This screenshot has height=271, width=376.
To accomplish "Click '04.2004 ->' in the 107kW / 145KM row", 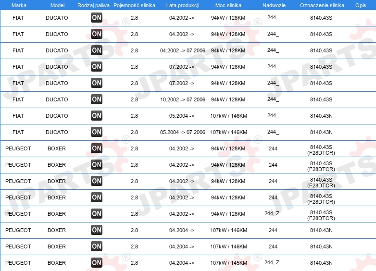I will pyautogui.click(x=182, y=263).
